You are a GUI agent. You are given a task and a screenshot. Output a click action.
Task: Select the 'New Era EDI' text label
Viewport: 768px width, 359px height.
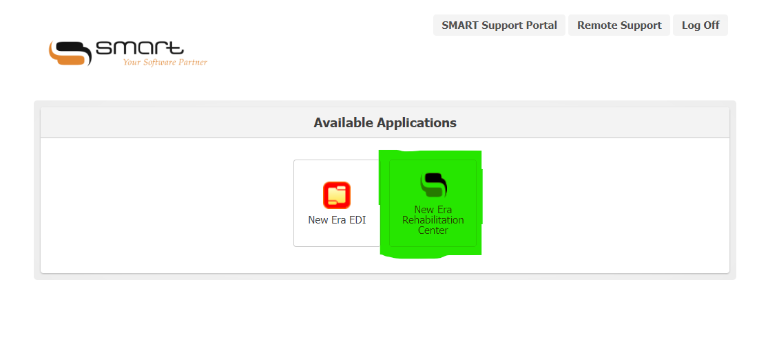(337, 220)
